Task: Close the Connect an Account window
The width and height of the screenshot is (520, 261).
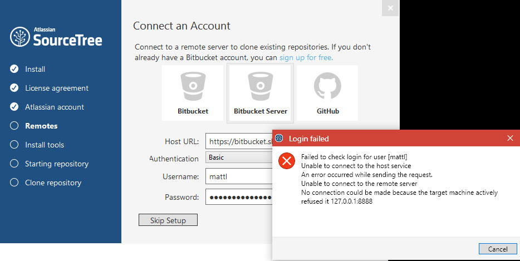Action: pyautogui.click(x=390, y=8)
